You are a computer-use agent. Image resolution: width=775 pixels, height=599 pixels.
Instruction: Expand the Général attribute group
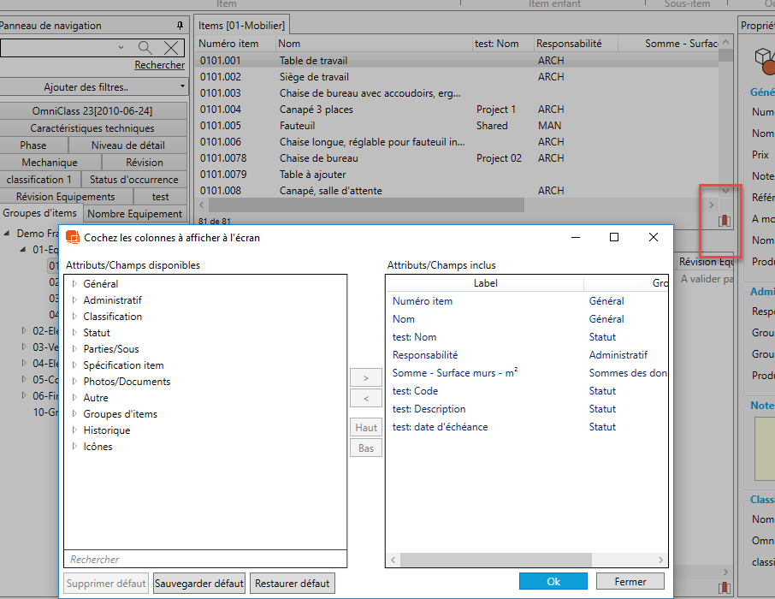tap(74, 284)
